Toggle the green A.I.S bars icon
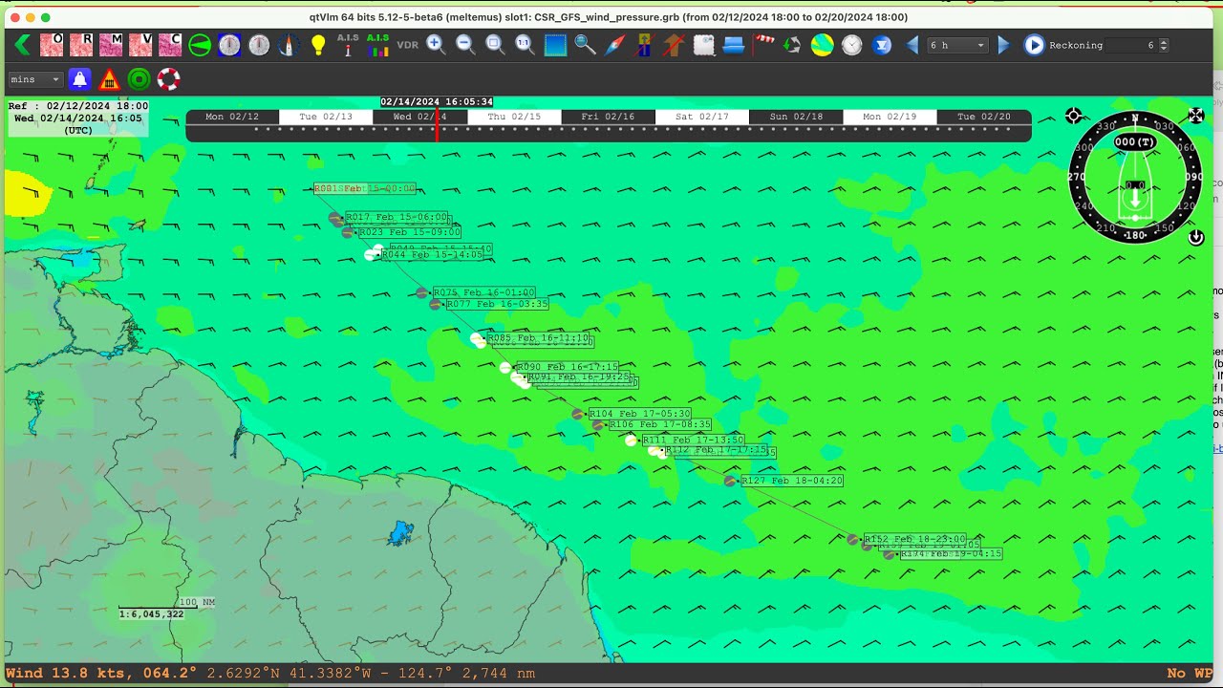The height and width of the screenshot is (688, 1223). point(377,45)
